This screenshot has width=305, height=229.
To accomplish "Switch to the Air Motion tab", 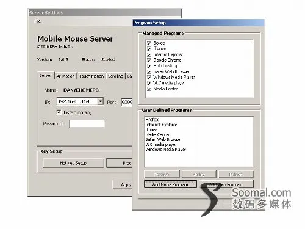I will pos(65,76).
